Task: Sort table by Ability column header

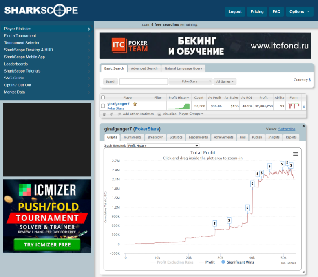Action: pyautogui.click(x=279, y=97)
